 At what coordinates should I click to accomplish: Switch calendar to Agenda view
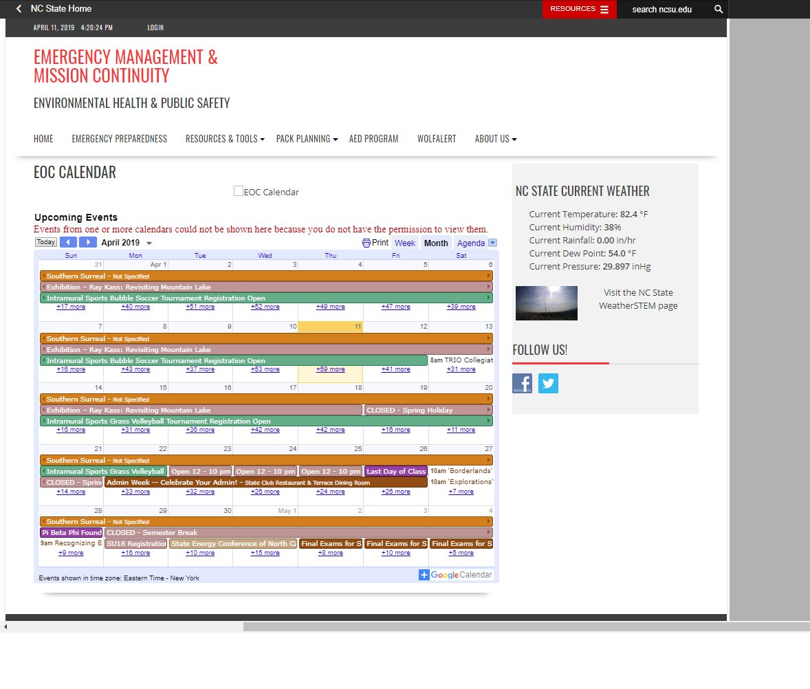pos(470,243)
